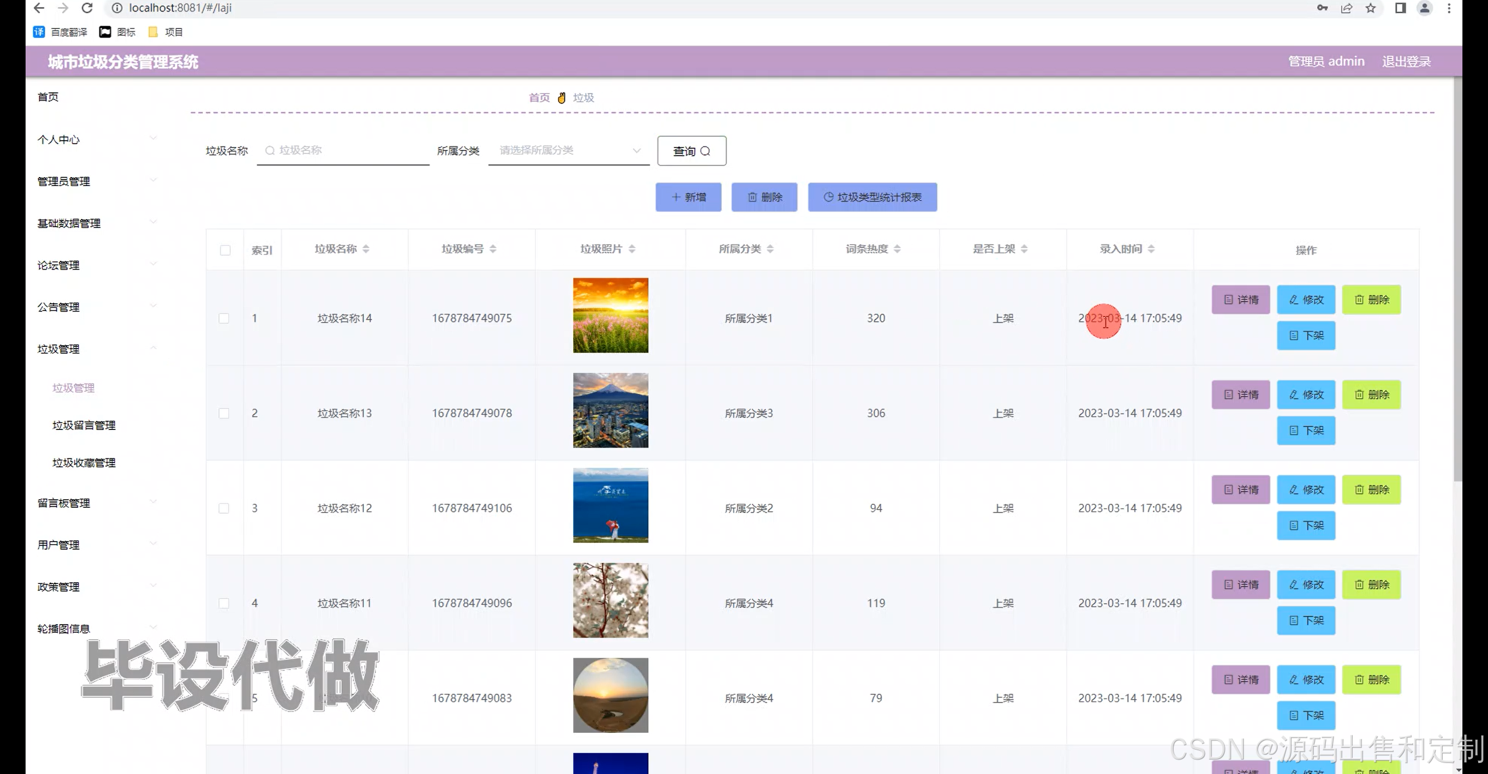
Task: Check the checkbox for row 垃圾名称14
Action: pos(224,318)
